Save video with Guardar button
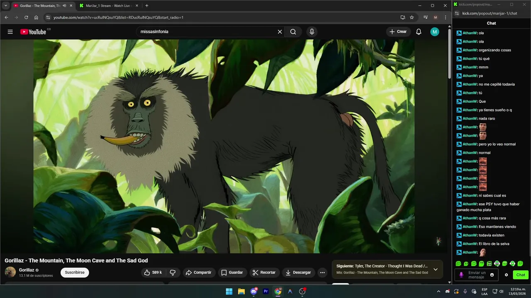Screen dimensions: 531x298 (232, 272)
